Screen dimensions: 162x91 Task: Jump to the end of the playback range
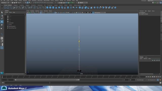[160, 77]
